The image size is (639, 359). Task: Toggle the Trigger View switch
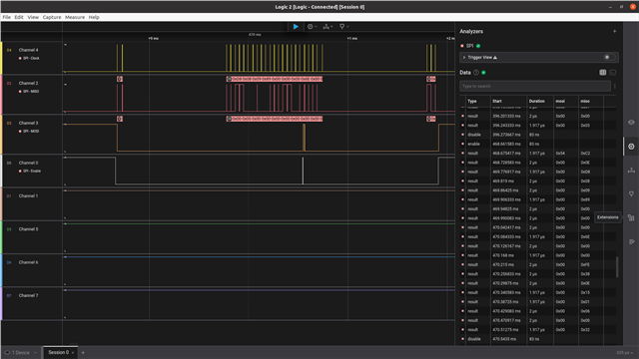pyautogui.click(x=610, y=58)
